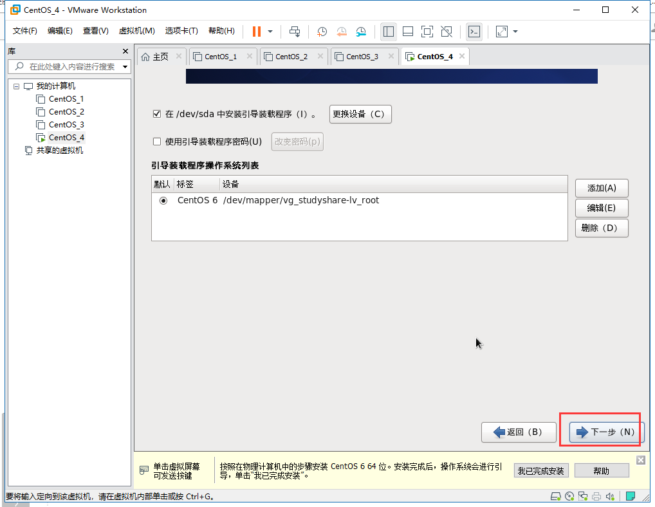
Task: Click the teal message log icon
Action: click(x=631, y=496)
